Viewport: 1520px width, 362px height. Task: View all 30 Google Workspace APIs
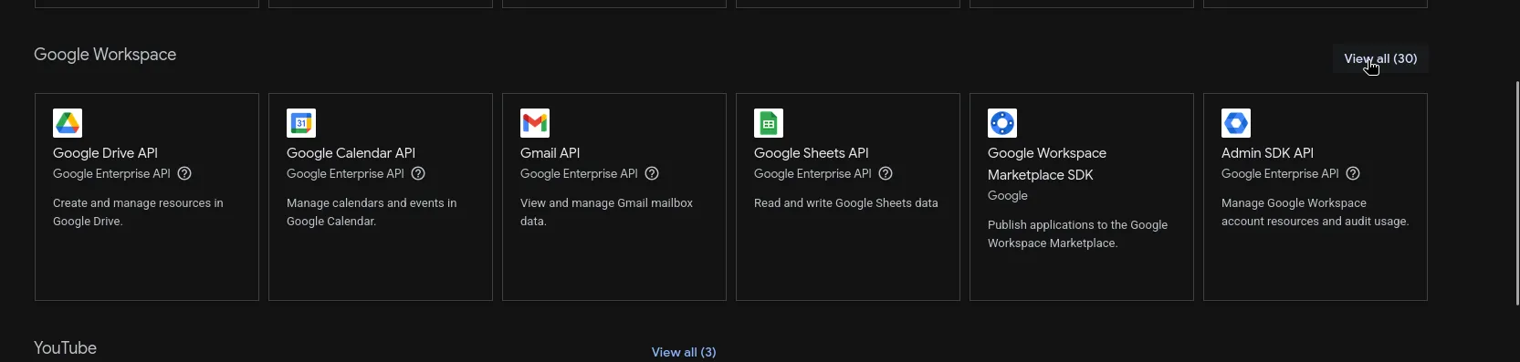coord(1380,58)
